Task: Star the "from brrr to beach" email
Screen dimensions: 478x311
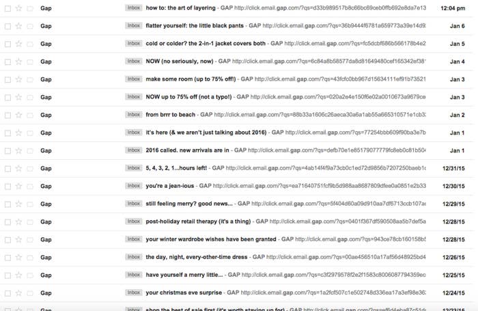Action: click(x=18, y=115)
